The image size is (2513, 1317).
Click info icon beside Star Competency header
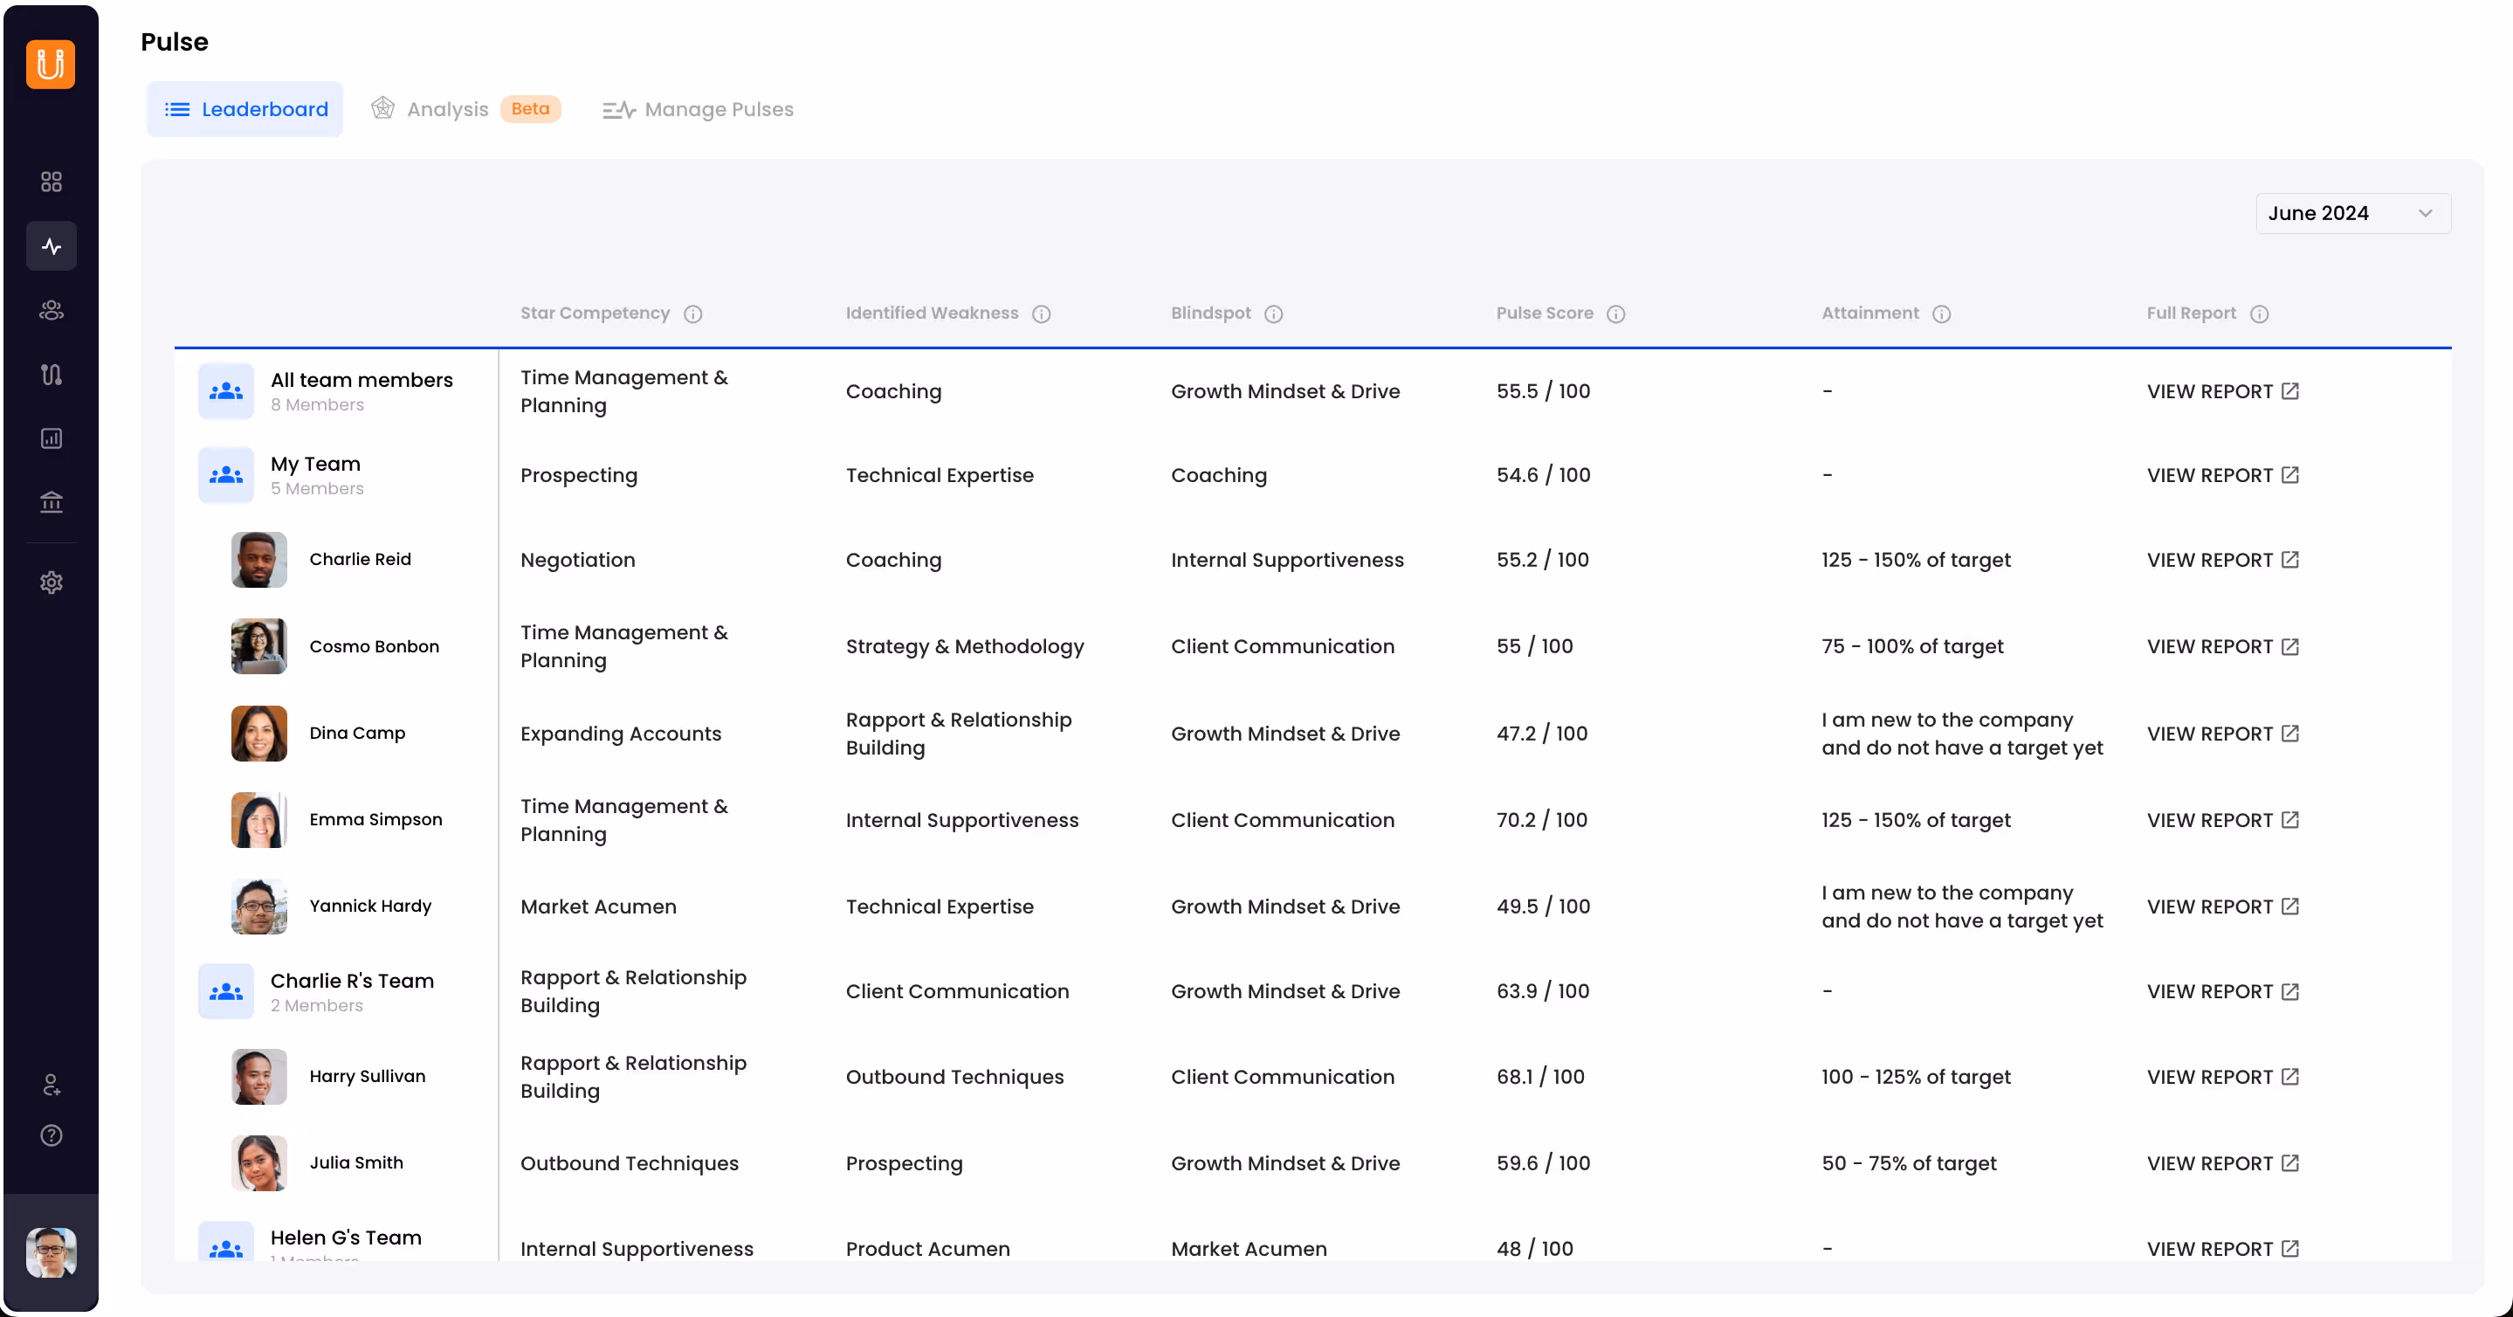coord(692,314)
